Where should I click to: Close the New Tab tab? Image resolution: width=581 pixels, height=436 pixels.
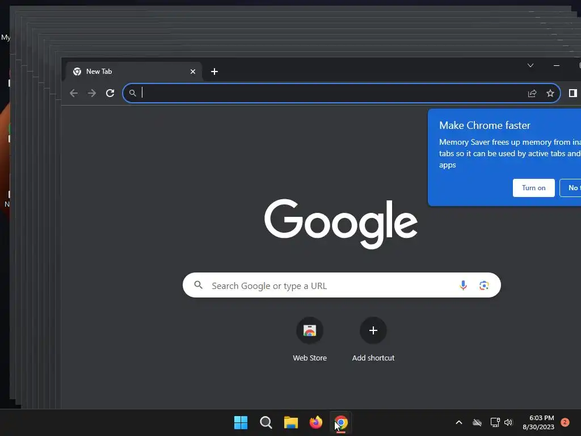[193, 72]
